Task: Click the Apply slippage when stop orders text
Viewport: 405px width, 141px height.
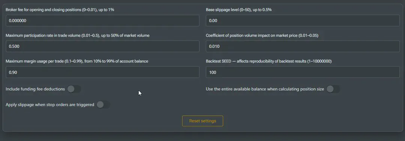Action: 50,105
